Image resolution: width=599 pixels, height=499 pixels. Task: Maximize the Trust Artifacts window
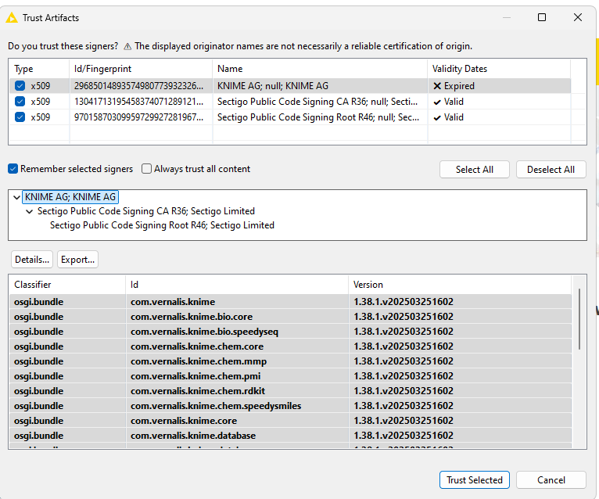[x=542, y=17]
